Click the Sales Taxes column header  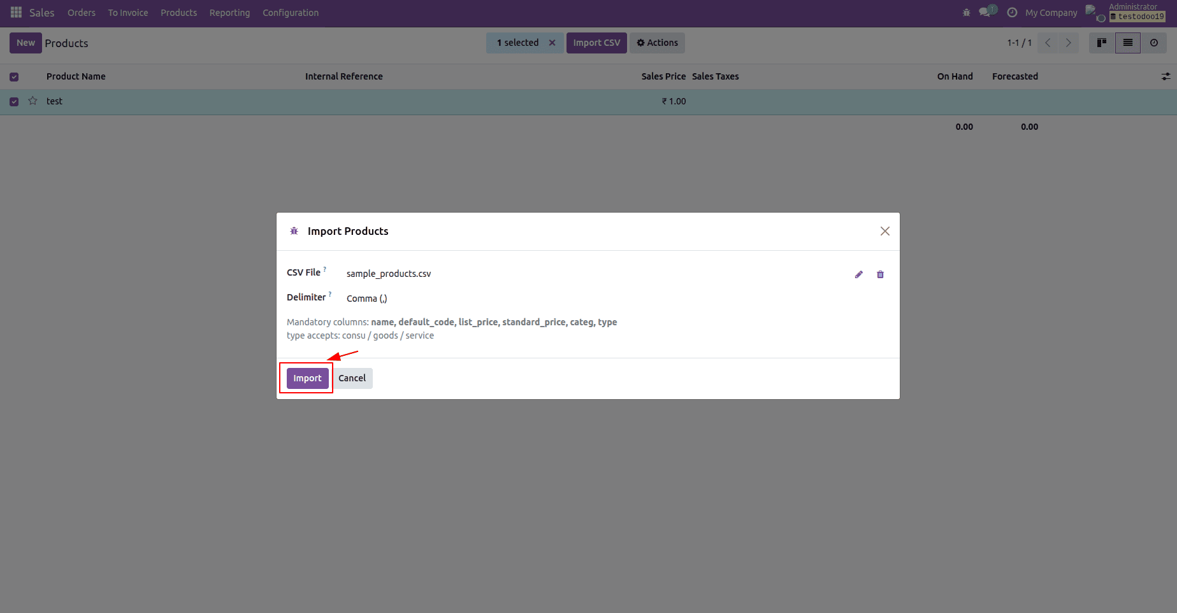(x=716, y=76)
